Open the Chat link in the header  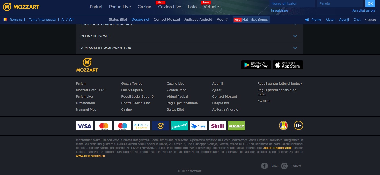357,20
